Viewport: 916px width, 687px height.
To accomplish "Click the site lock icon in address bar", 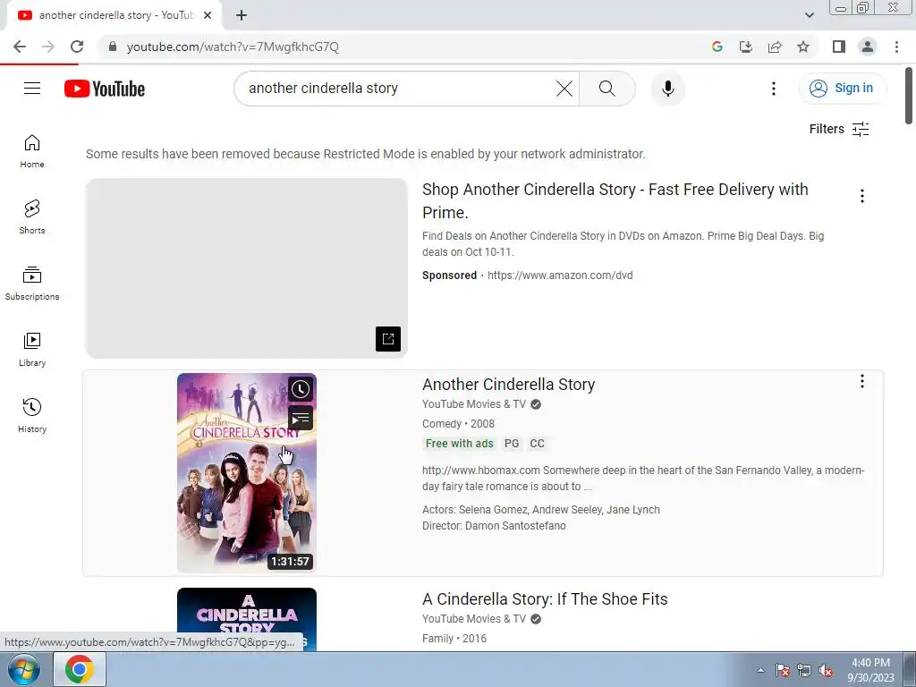I will [x=113, y=47].
